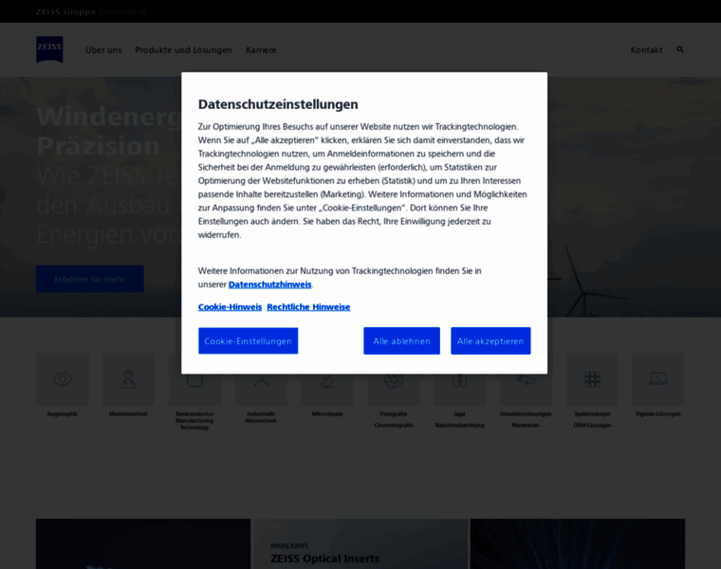721x569 pixels.
Task: Open the Über uns menu
Action: pos(103,50)
